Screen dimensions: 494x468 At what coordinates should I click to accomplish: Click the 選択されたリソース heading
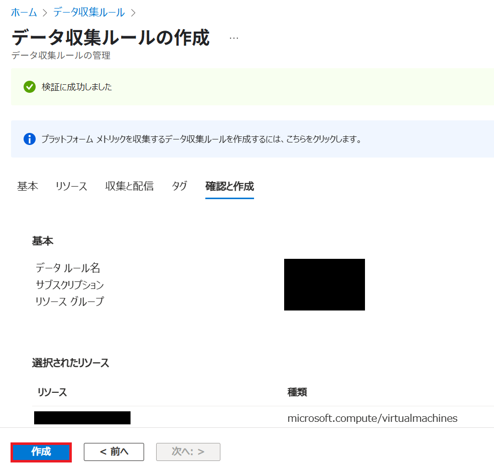(71, 363)
